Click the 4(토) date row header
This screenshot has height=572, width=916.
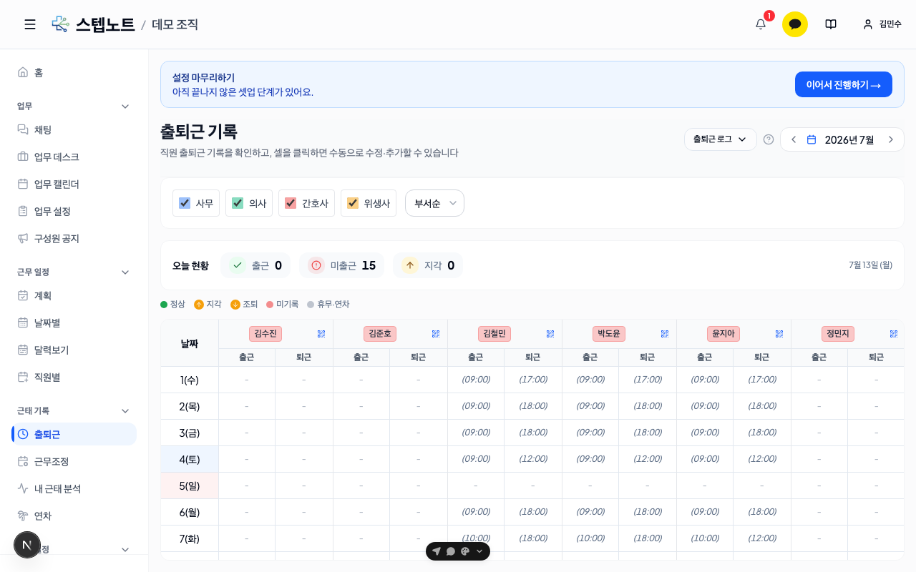(x=190, y=460)
